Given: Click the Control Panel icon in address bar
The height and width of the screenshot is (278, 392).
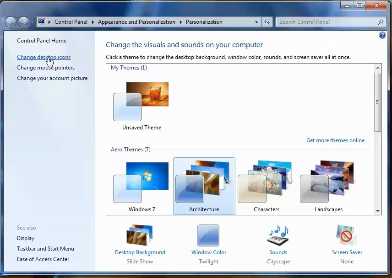Looking at the screenshot, I should click(x=41, y=21).
